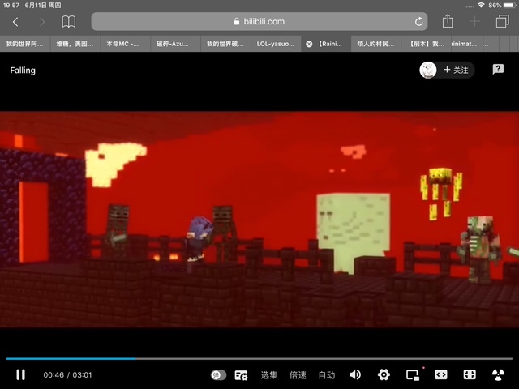Open the 自动 quality selector
This screenshot has height=389, width=519.
[327, 375]
